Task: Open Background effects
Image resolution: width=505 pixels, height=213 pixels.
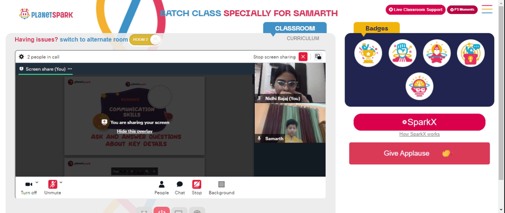Action: click(x=222, y=188)
